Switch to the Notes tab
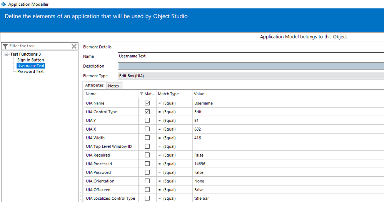 114,86
